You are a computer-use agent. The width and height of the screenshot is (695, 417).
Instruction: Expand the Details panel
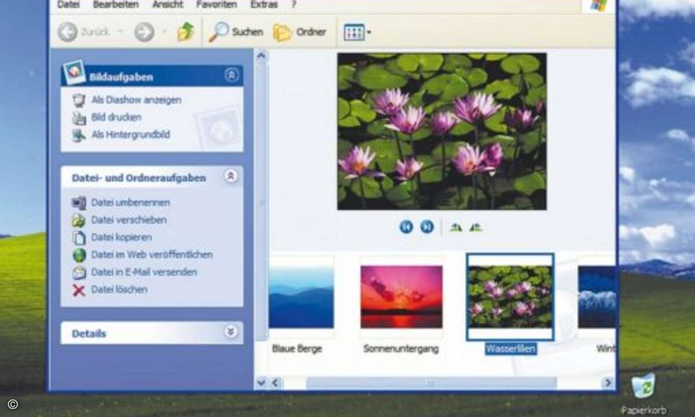point(231,331)
